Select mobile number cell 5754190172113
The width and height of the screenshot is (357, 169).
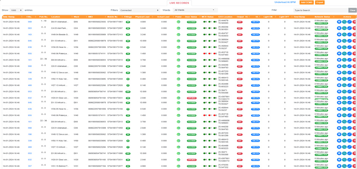tap(115, 34)
